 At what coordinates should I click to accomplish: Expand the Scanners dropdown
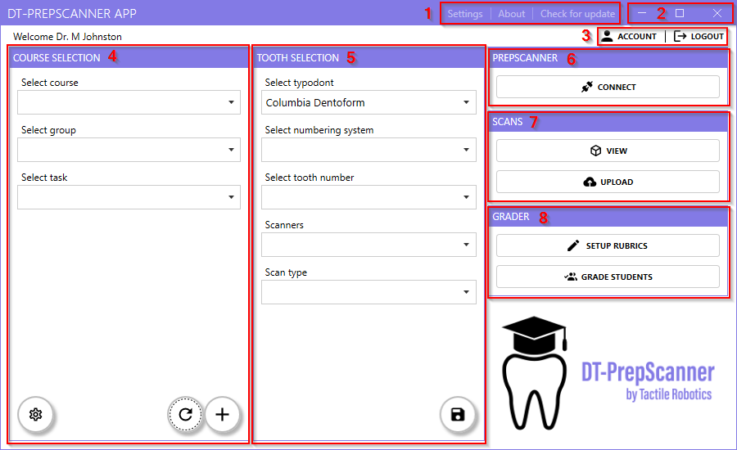pyautogui.click(x=369, y=245)
